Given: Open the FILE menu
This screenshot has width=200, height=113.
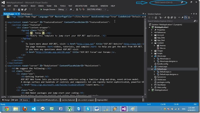Looking at the screenshot, I should pos(3,6).
